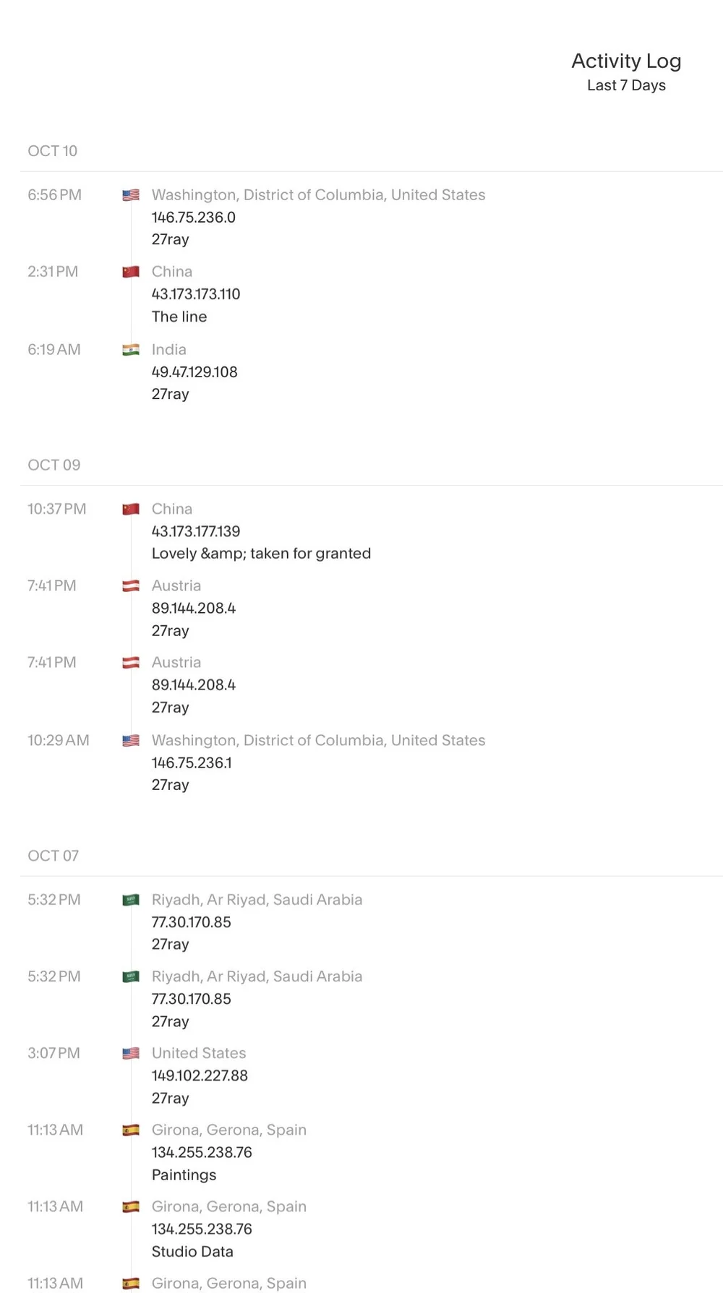Click the Spain flag above the Studio Data entry
The height and width of the screenshot is (1293, 723).
pos(131,1206)
